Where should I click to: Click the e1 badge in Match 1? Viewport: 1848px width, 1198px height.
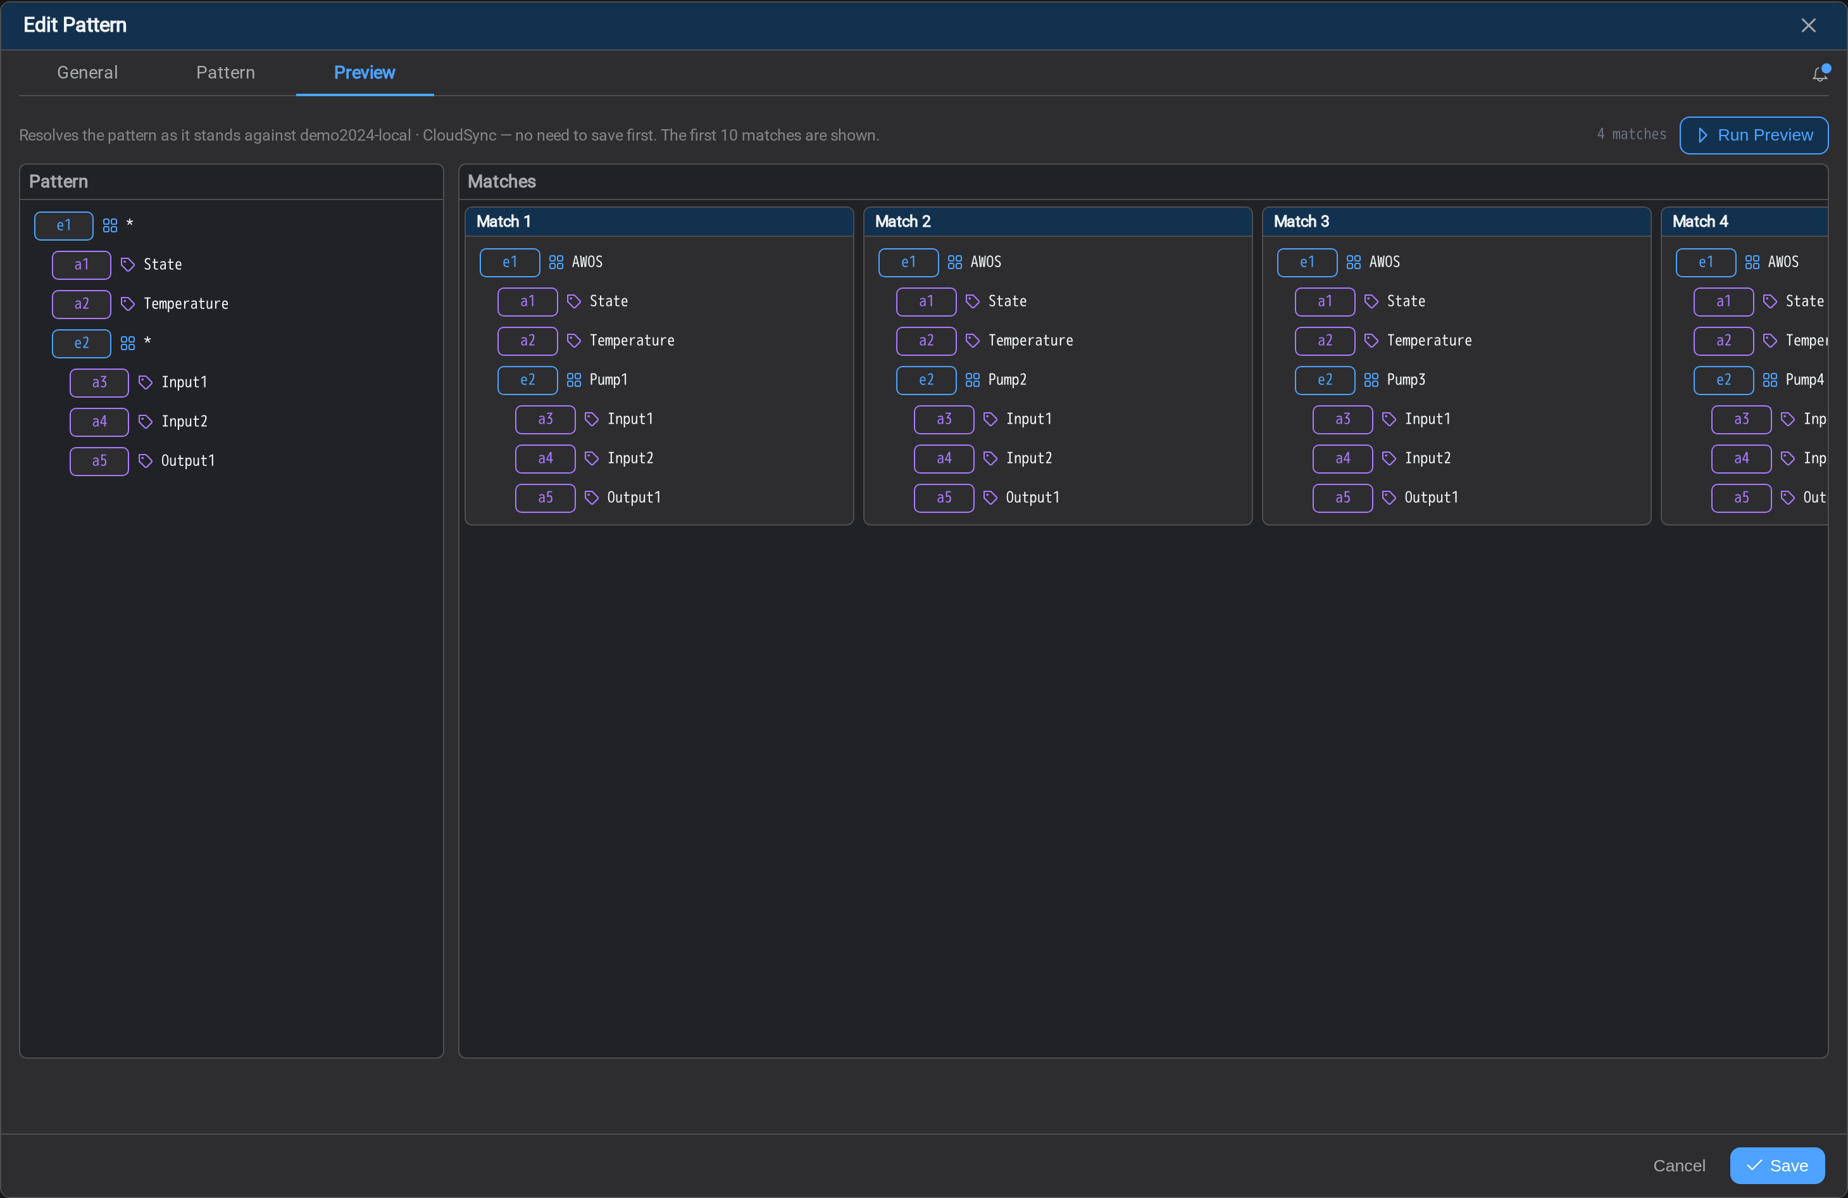pyautogui.click(x=510, y=263)
